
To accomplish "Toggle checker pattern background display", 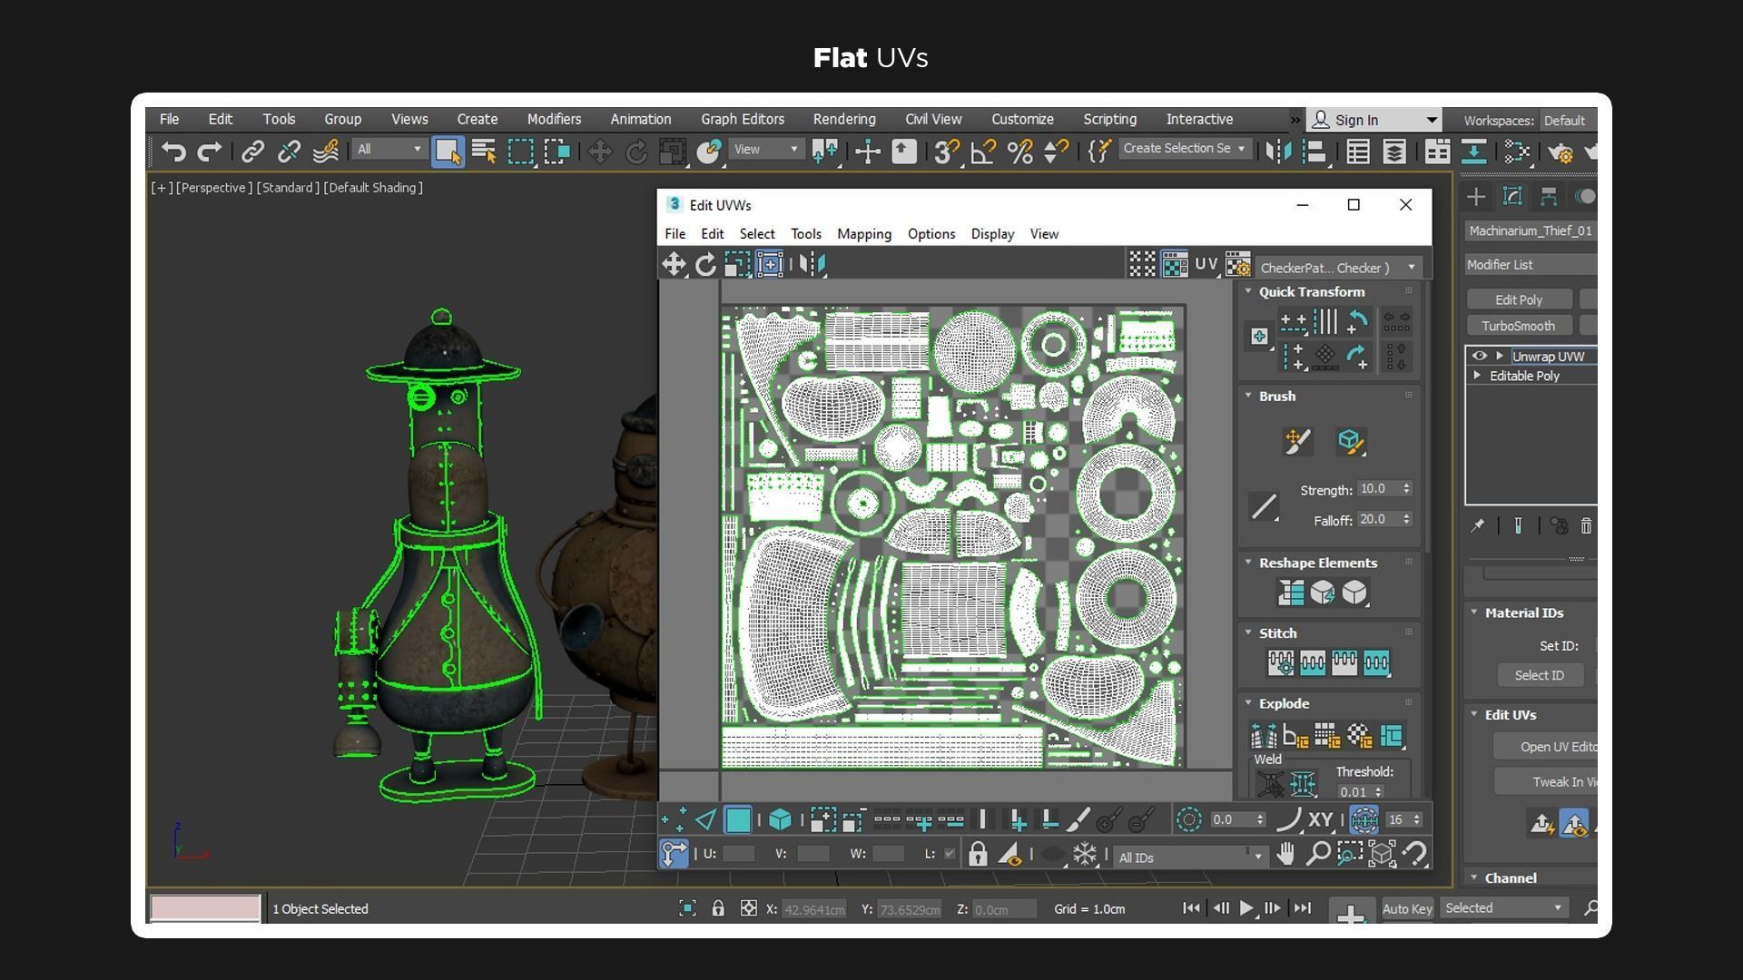I will tap(1175, 264).
